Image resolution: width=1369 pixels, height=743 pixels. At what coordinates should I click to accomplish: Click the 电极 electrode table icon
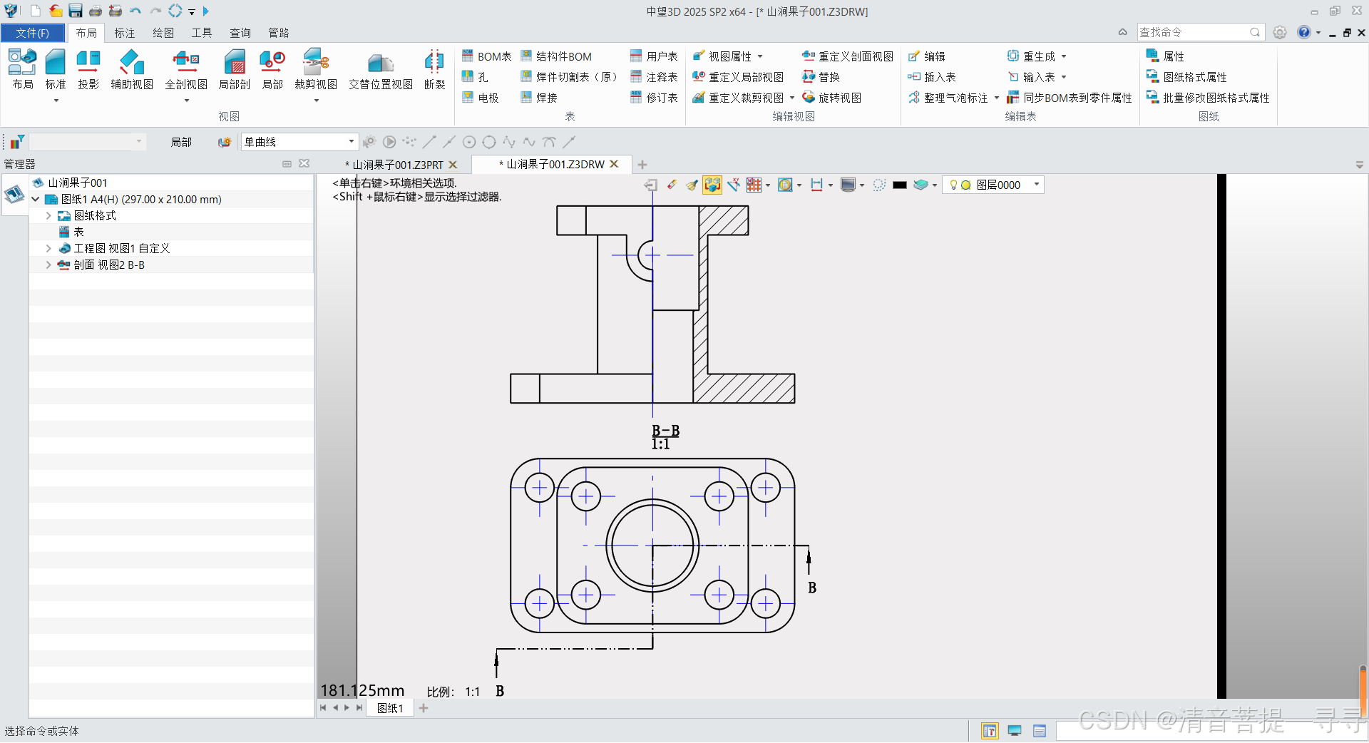[x=480, y=98]
